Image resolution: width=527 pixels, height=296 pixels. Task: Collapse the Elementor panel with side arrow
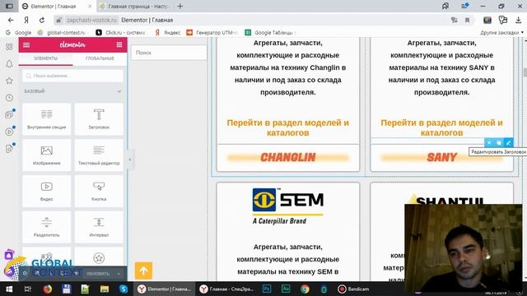coord(130,160)
